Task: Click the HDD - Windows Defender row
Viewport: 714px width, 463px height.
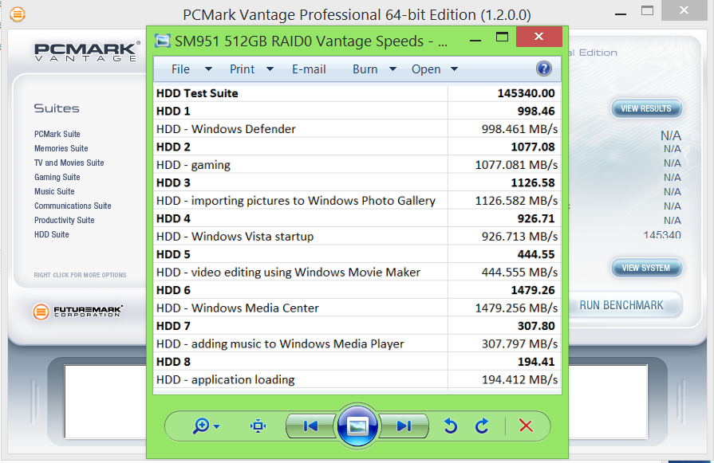Action: pos(357,129)
